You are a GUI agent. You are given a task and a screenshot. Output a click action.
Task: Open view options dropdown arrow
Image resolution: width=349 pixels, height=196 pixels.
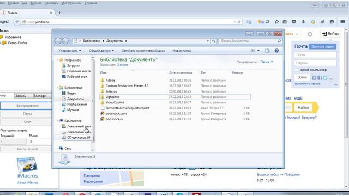pos(258,51)
